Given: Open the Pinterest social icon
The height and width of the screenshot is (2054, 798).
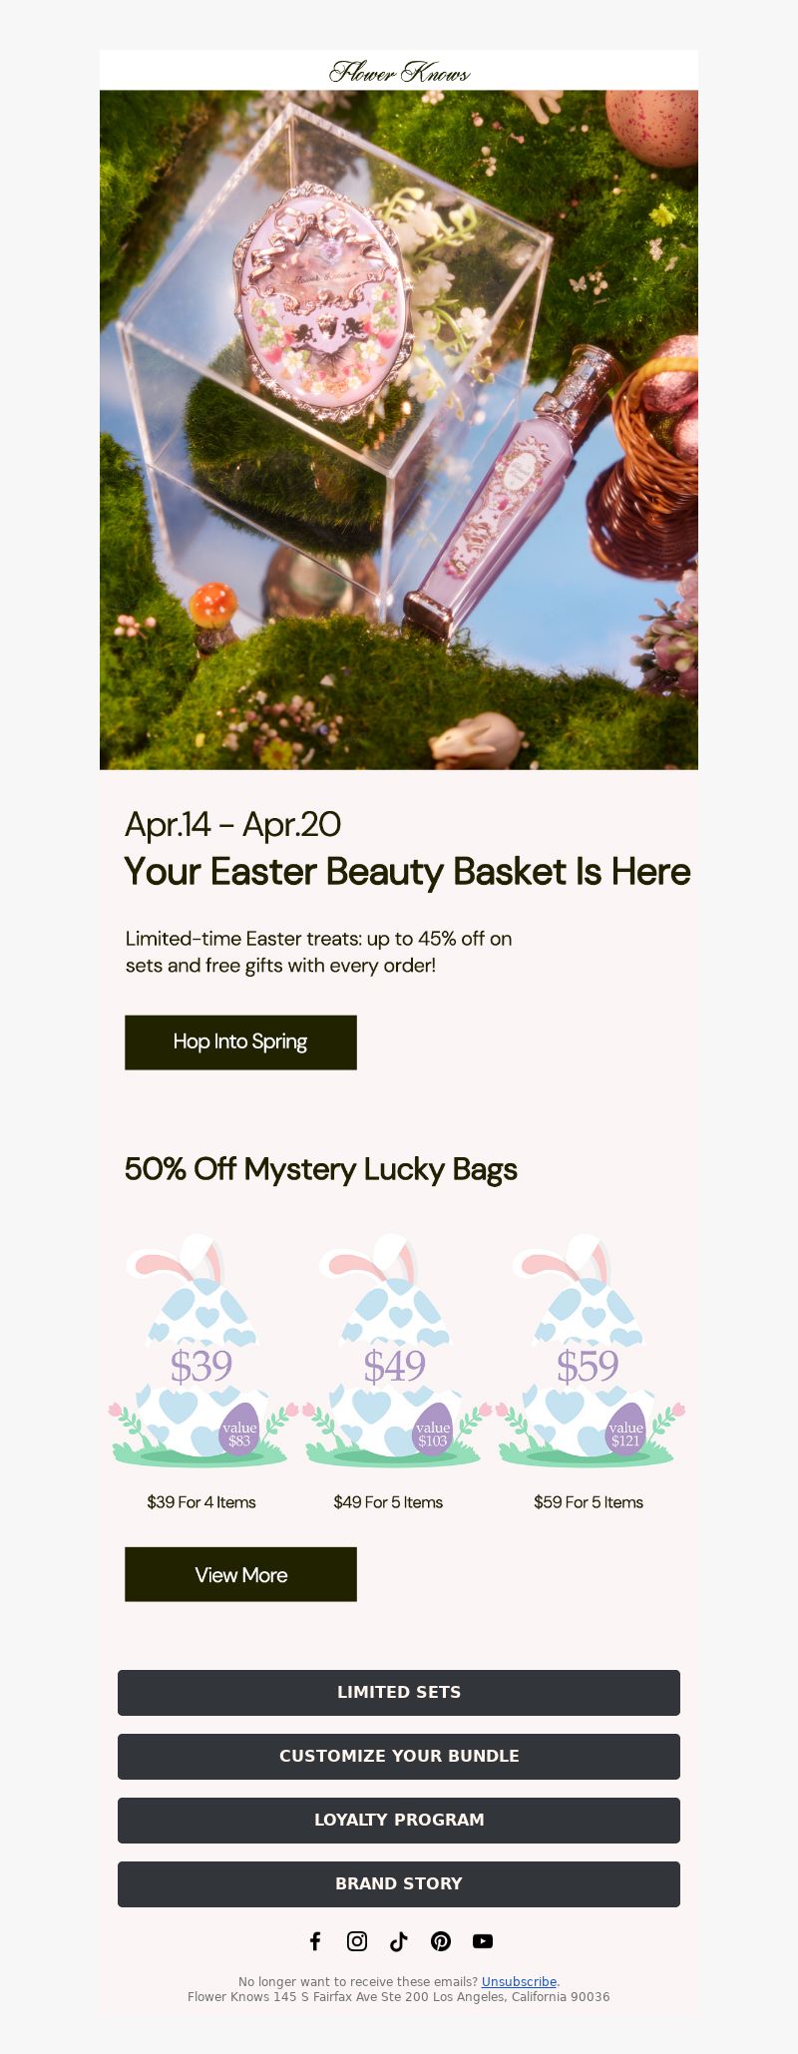Looking at the screenshot, I should [x=441, y=1940].
